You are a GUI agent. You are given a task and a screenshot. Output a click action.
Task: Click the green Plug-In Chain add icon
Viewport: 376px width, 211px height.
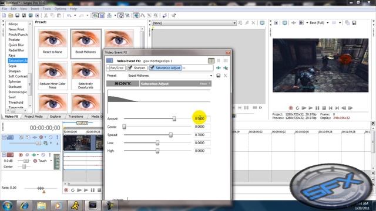click(x=219, y=68)
